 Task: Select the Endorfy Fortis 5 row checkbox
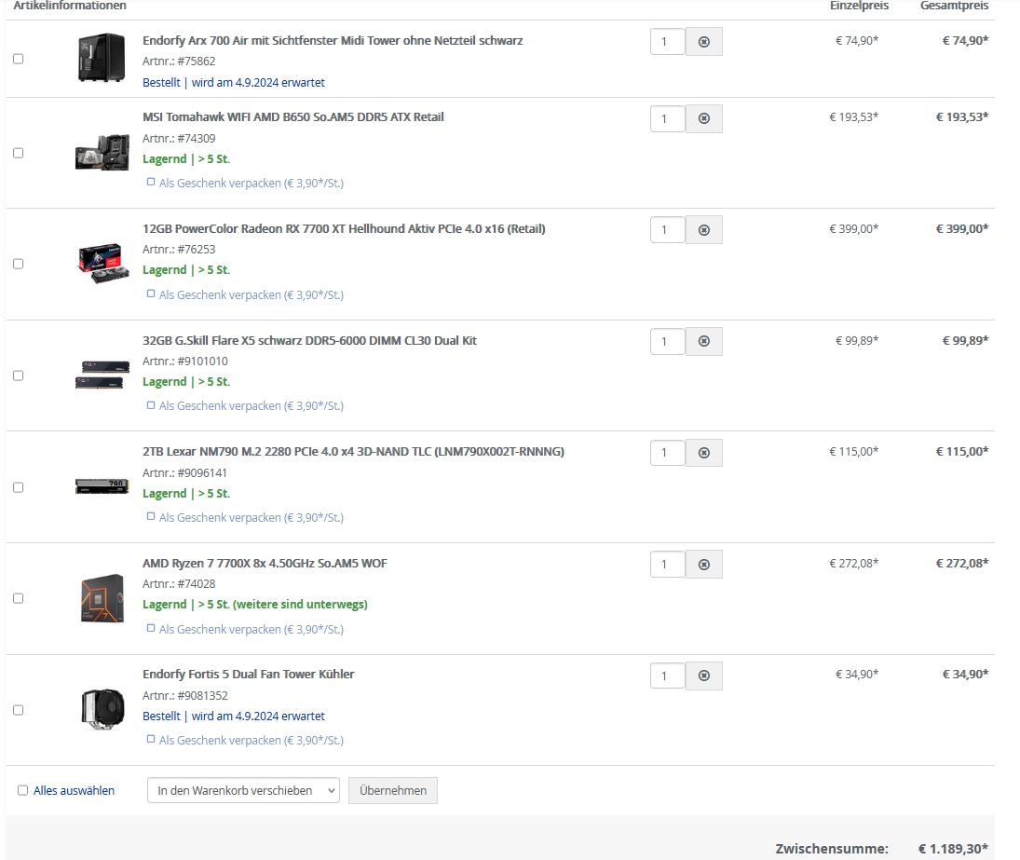tap(19, 710)
